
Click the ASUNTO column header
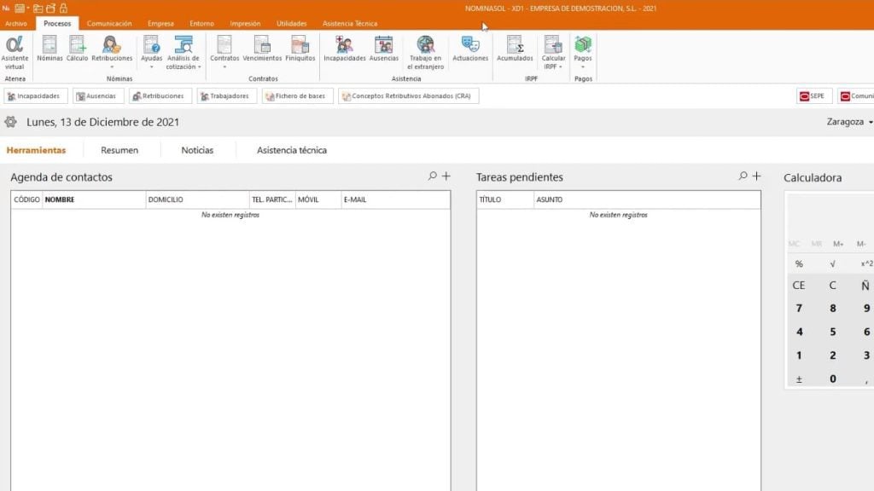click(647, 199)
